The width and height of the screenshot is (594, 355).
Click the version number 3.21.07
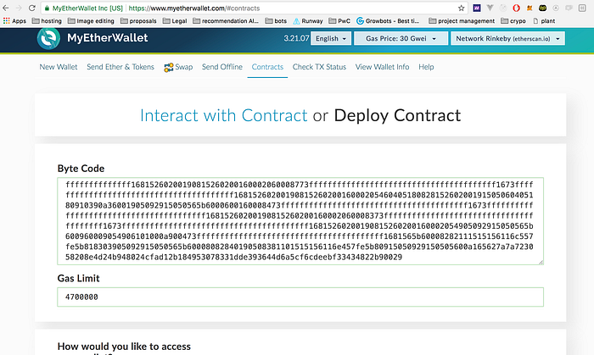(296, 38)
